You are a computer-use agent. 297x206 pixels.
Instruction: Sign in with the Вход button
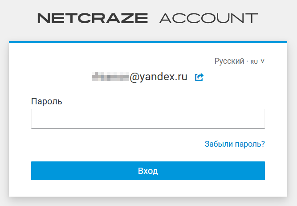coord(148,171)
